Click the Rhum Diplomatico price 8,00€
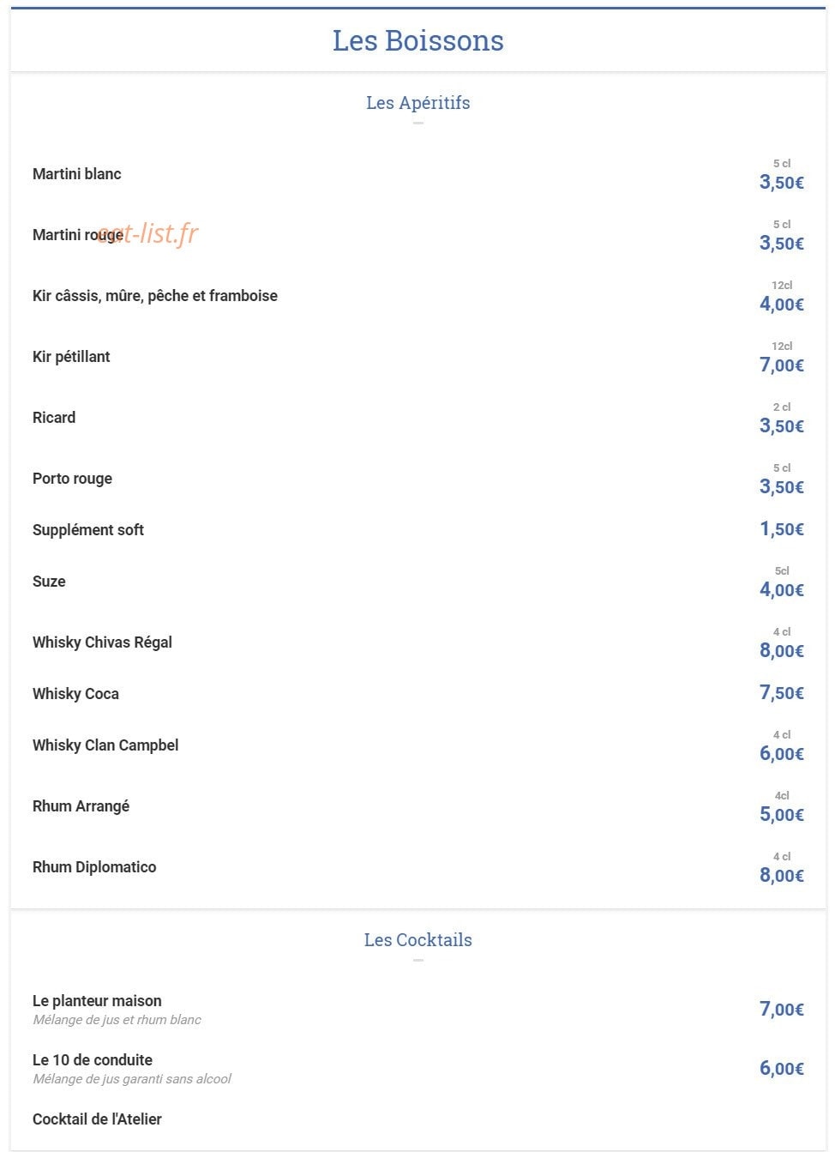The width and height of the screenshot is (835, 1152). click(782, 876)
